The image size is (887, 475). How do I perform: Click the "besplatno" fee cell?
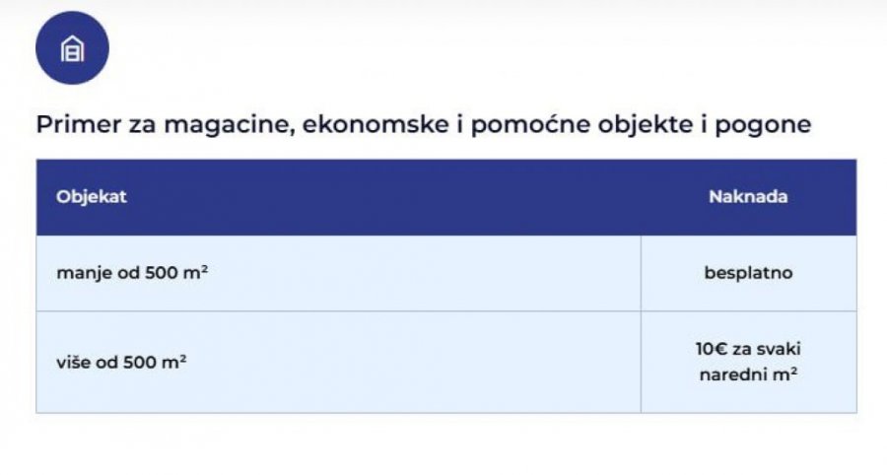click(748, 273)
